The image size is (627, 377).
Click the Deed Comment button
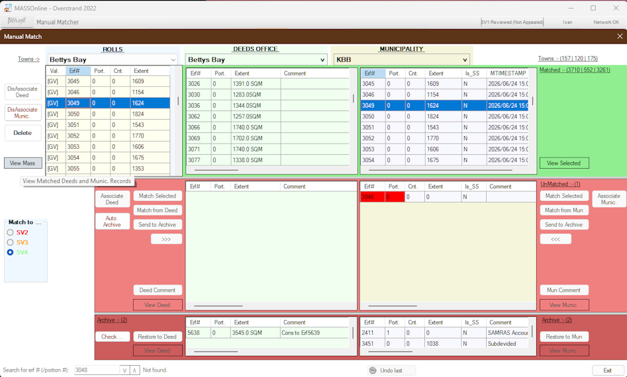tap(158, 290)
